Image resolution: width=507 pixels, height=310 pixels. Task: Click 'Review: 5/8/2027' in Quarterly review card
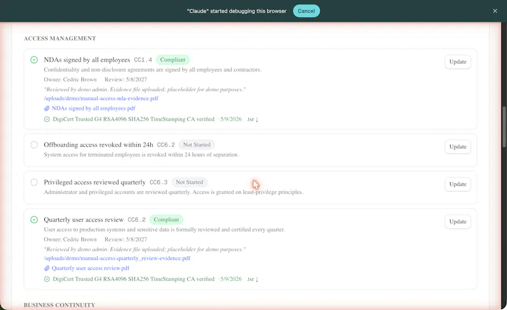pos(125,240)
